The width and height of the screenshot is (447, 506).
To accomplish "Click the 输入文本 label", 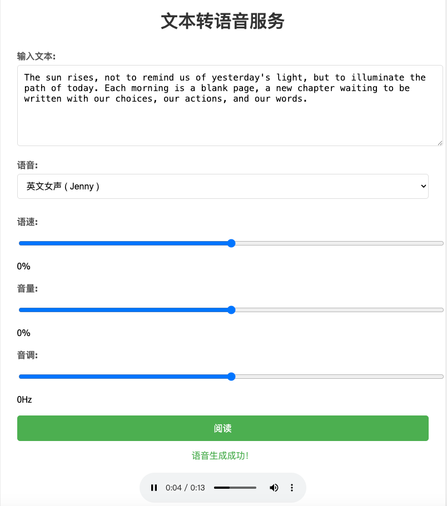I will [36, 56].
